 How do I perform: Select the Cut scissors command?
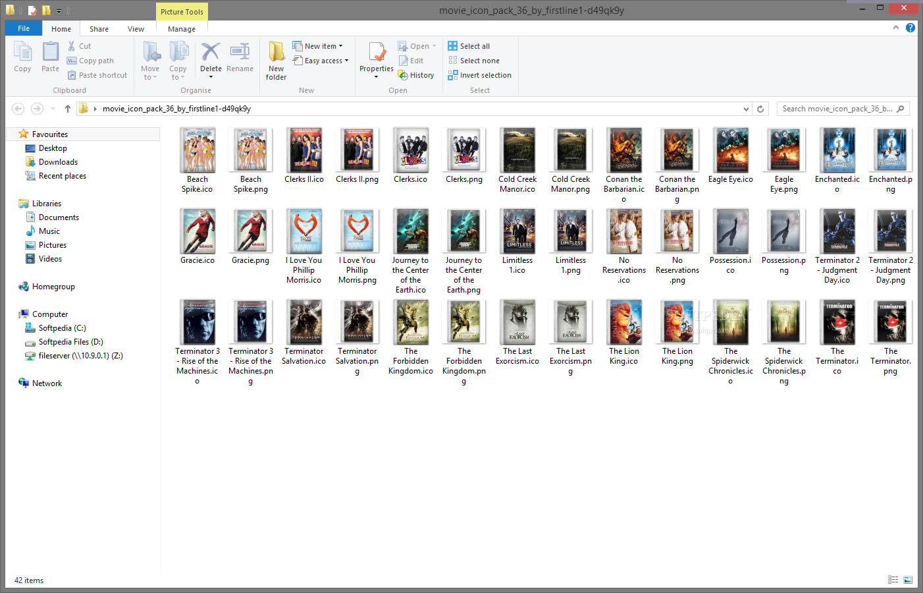(79, 46)
